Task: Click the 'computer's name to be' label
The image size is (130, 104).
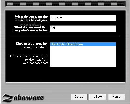Action: (x=30, y=30)
